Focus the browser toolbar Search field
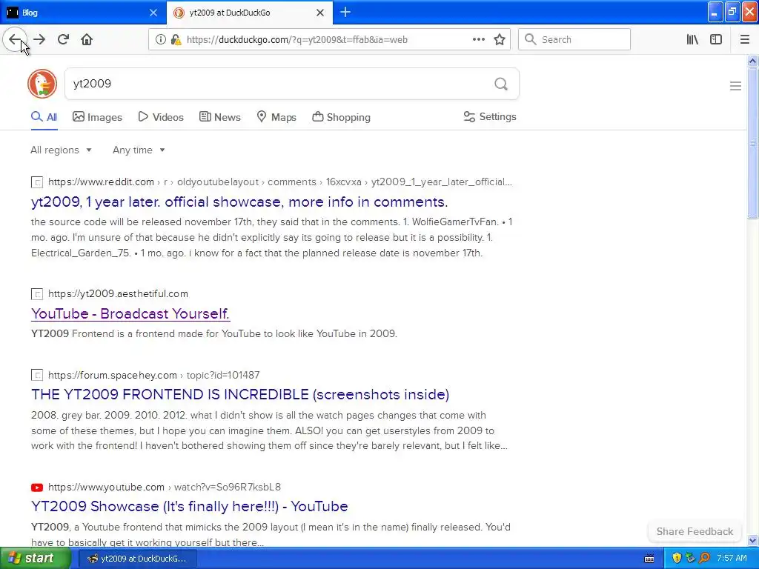This screenshot has width=759, height=569. pyautogui.click(x=574, y=39)
